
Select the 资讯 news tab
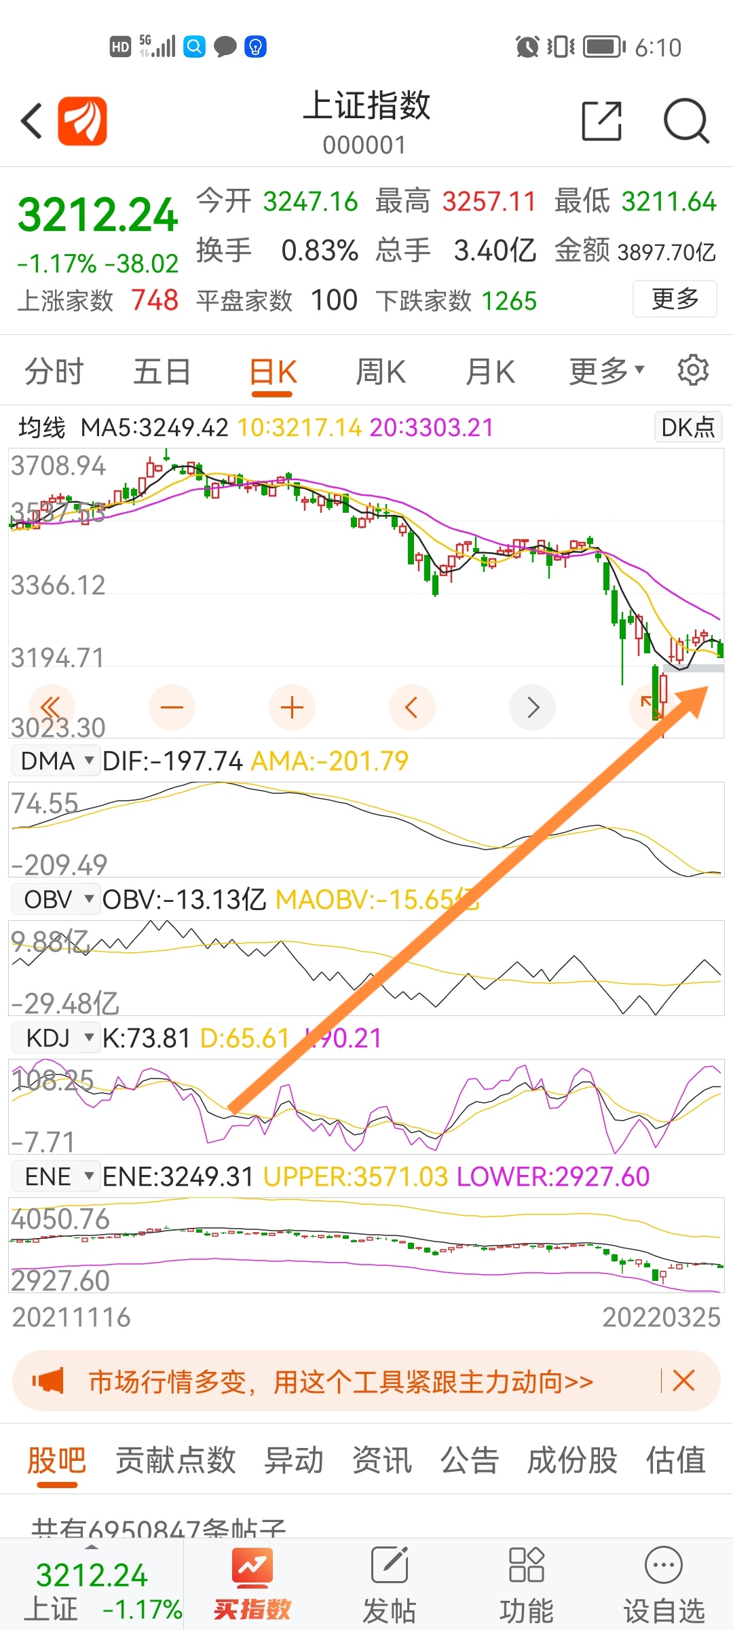[x=382, y=1460]
